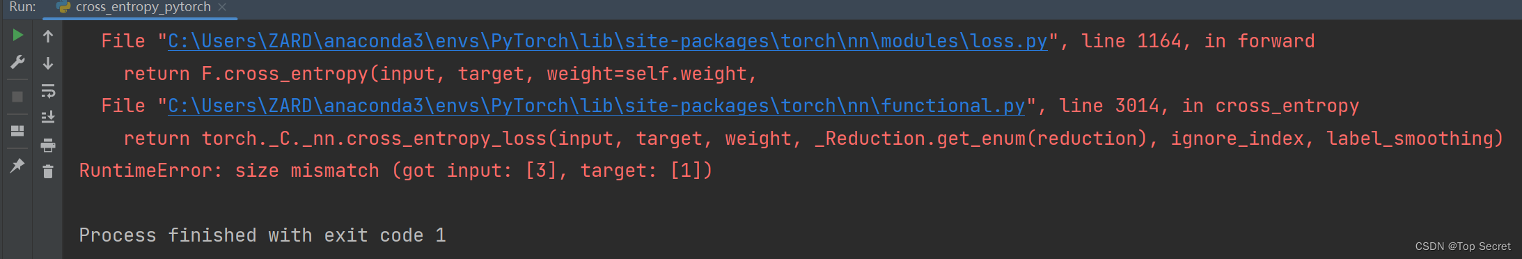Go up the stack trace arrow
This screenshot has height=259, width=1522.
(x=48, y=36)
